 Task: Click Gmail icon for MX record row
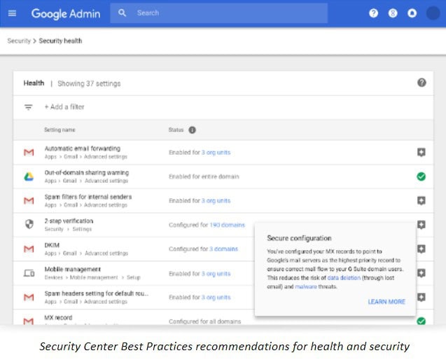29,321
